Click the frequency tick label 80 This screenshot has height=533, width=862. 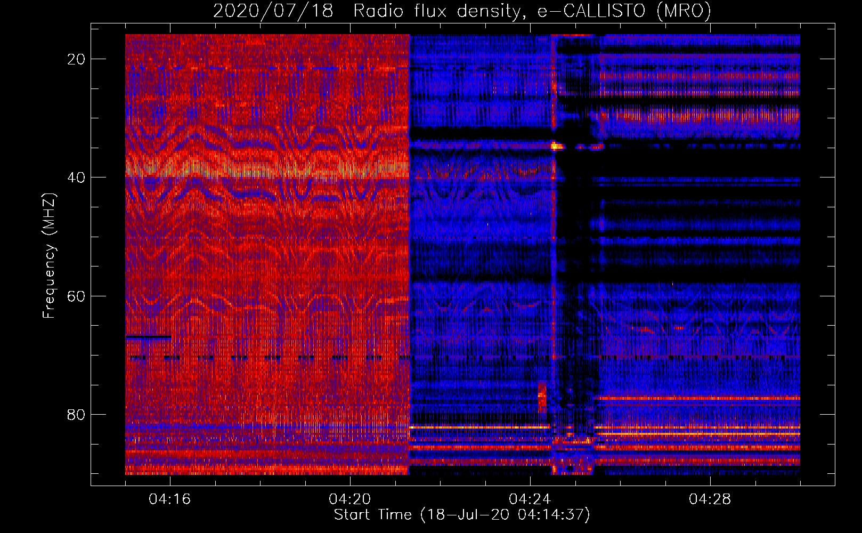coord(76,415)
